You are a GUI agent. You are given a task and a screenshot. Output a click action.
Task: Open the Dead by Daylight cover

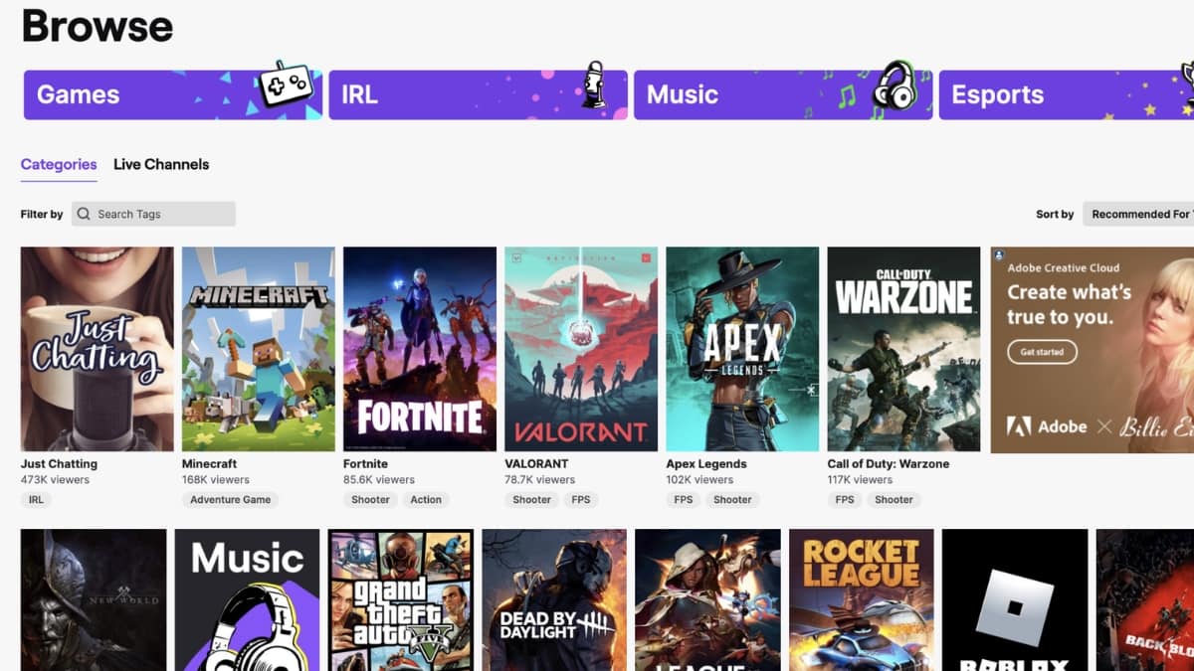click(554, 599)
